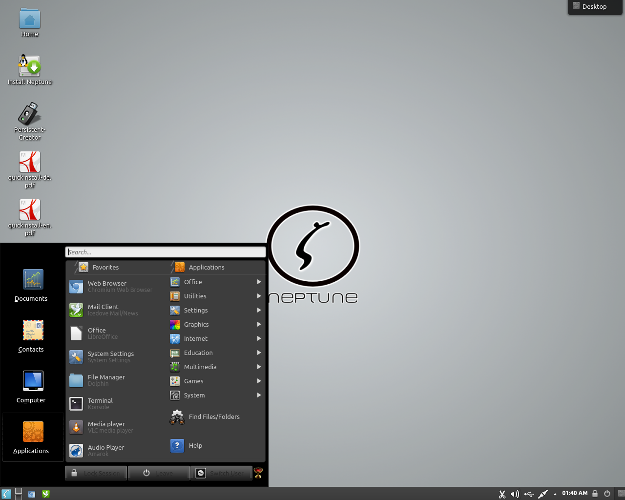
Task: Open the quickinstall-en.pdf desktop file
Action: click(30, 217)
